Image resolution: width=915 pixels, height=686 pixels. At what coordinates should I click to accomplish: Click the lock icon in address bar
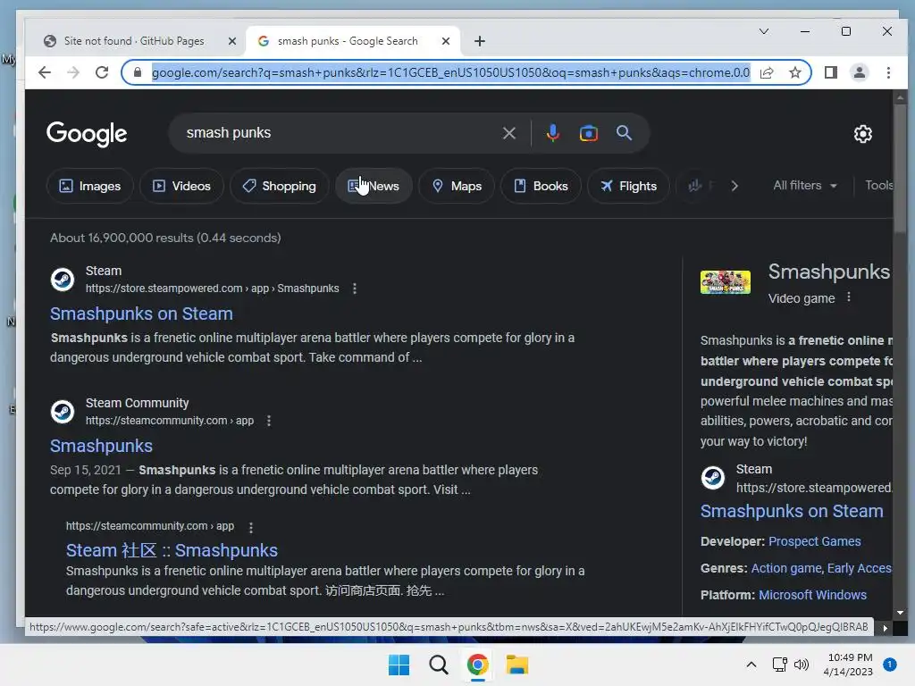[138, 72]
